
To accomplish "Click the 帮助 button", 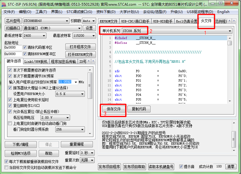I will (x=49, y=153).
